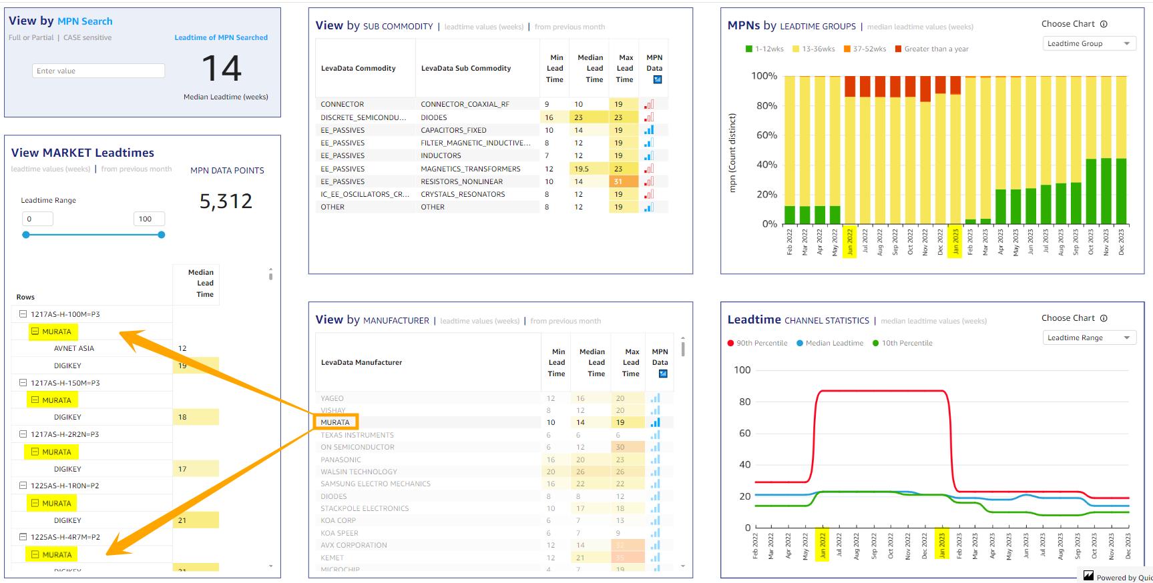The width and height of the screenshot is (1153, 583).
Task: Sort by the LevaData Manufacturer column header
Action: pos(361,363)
